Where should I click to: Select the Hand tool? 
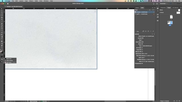[x=2, y=46]
